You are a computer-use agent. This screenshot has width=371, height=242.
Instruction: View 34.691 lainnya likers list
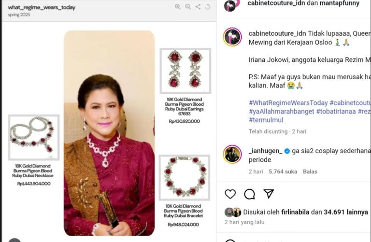tap(346, 212)
